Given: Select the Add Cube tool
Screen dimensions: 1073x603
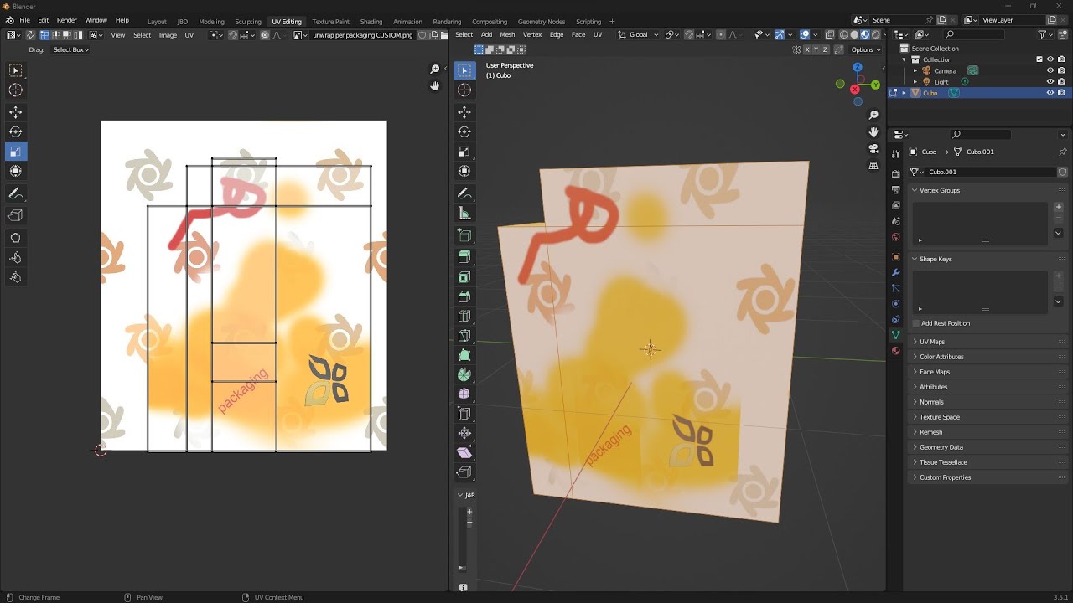Looking at the screenshot, I should (464, 235).
